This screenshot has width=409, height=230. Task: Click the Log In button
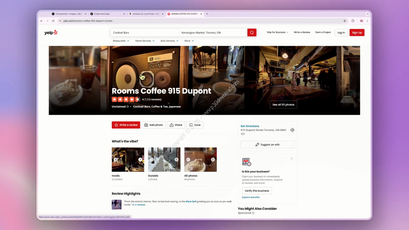(341, 33)
